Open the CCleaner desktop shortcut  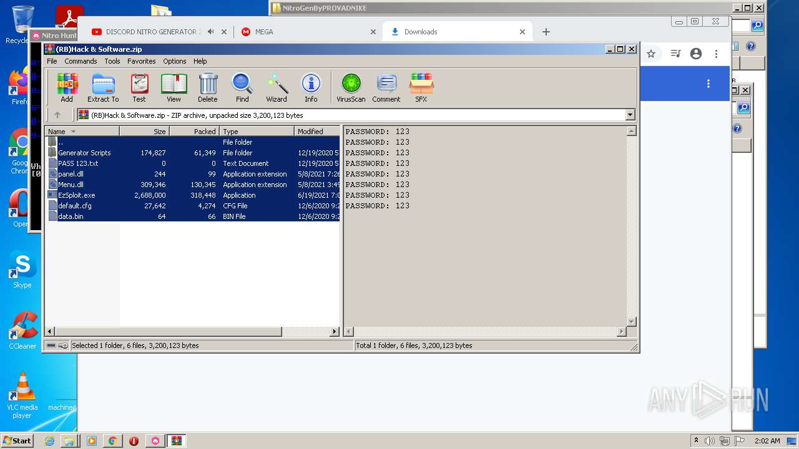click(x=22, y=331)
